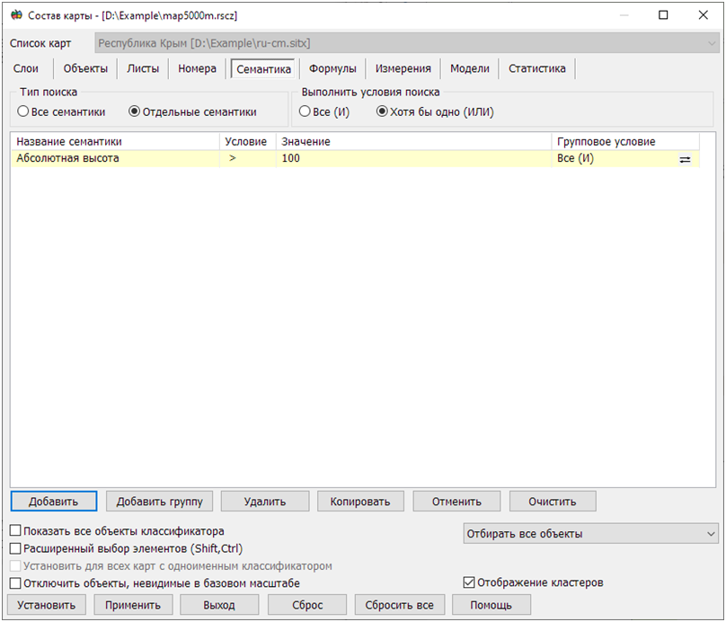Image resolution: width=726 pixels, height=622 pixels.
Task: Expand the Список карт combo box
Action: pyautogui.click(x=713, y=43)
